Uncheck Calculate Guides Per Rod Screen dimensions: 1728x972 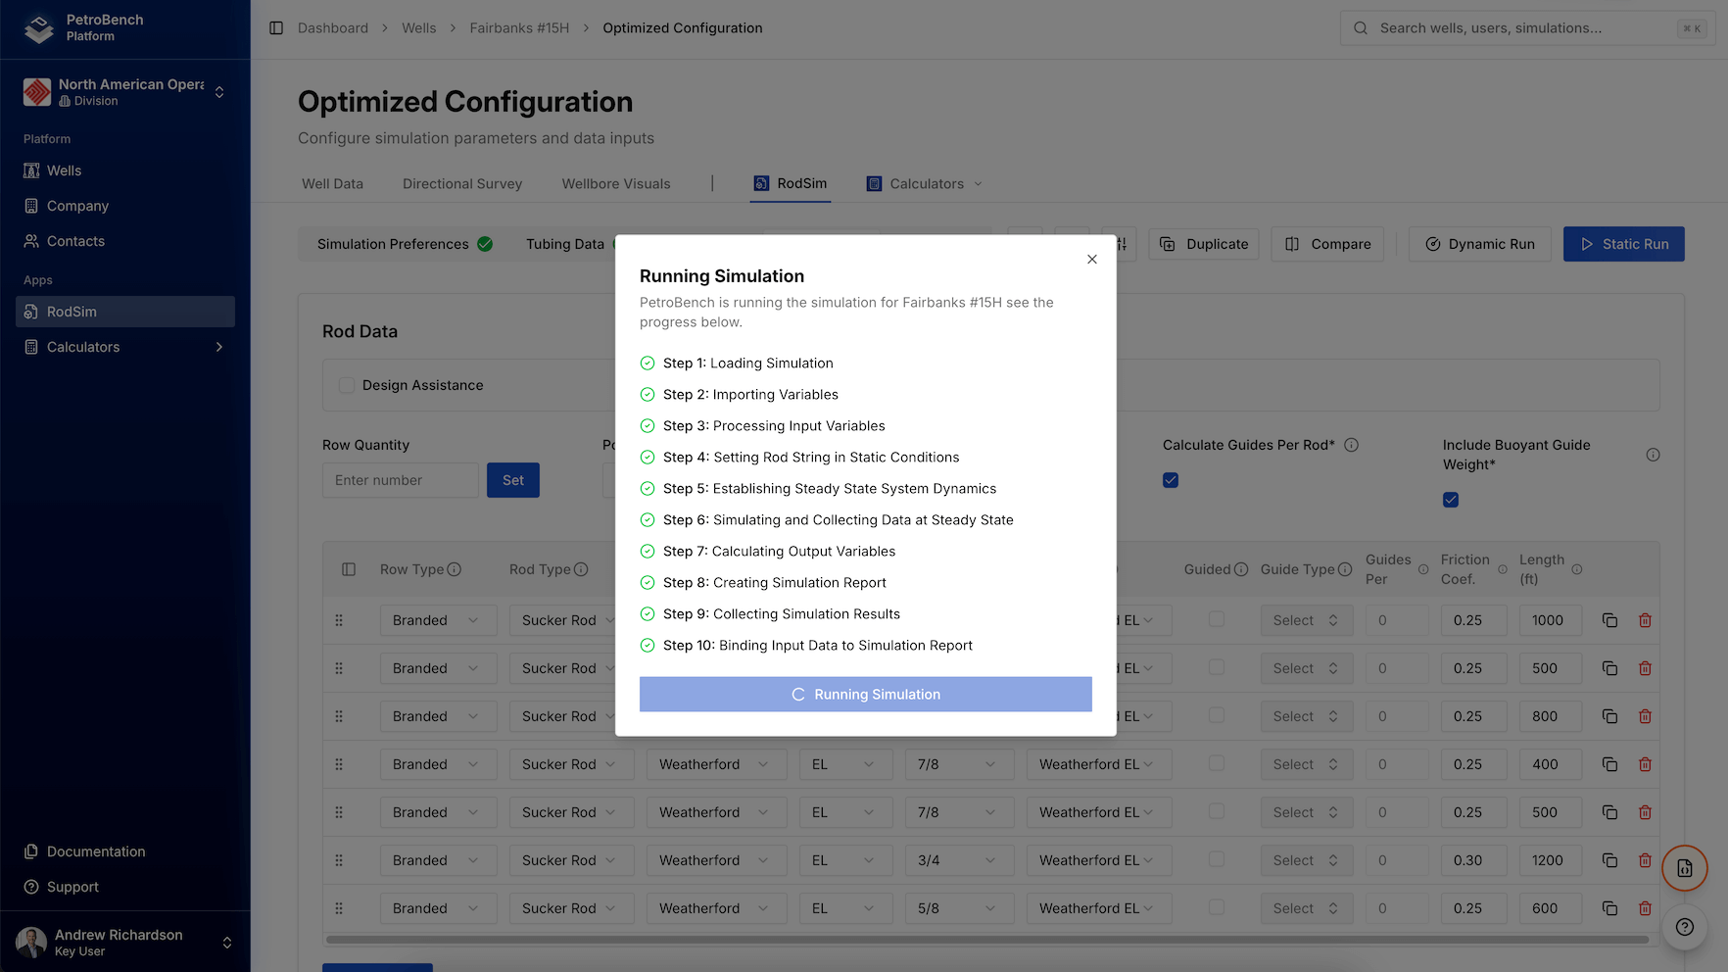(1171, 480)
